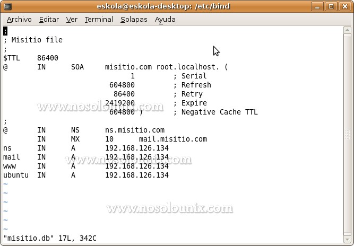
Task: Click 'root.localhost.' in the SOA line
Action: (187, 67)
